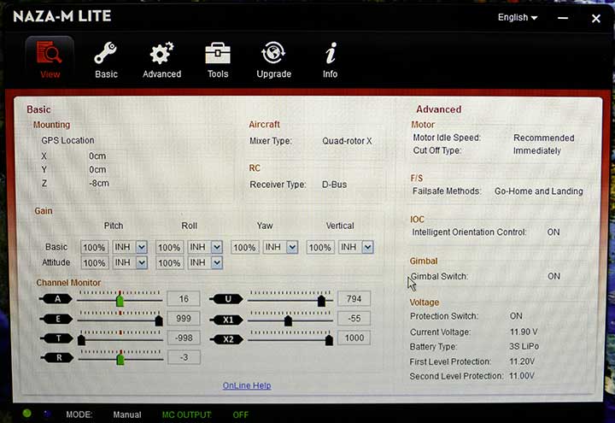615x423 pixels.
Task: Expand Basic Vertical gain INH dropdown
Action: click(367, 247)
